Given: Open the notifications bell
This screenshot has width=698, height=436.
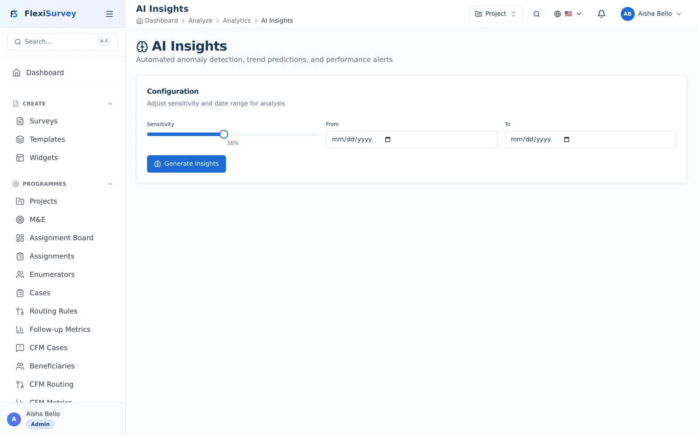Looking at the screenshot, I should pyautogui.click(x=602, y=14).
